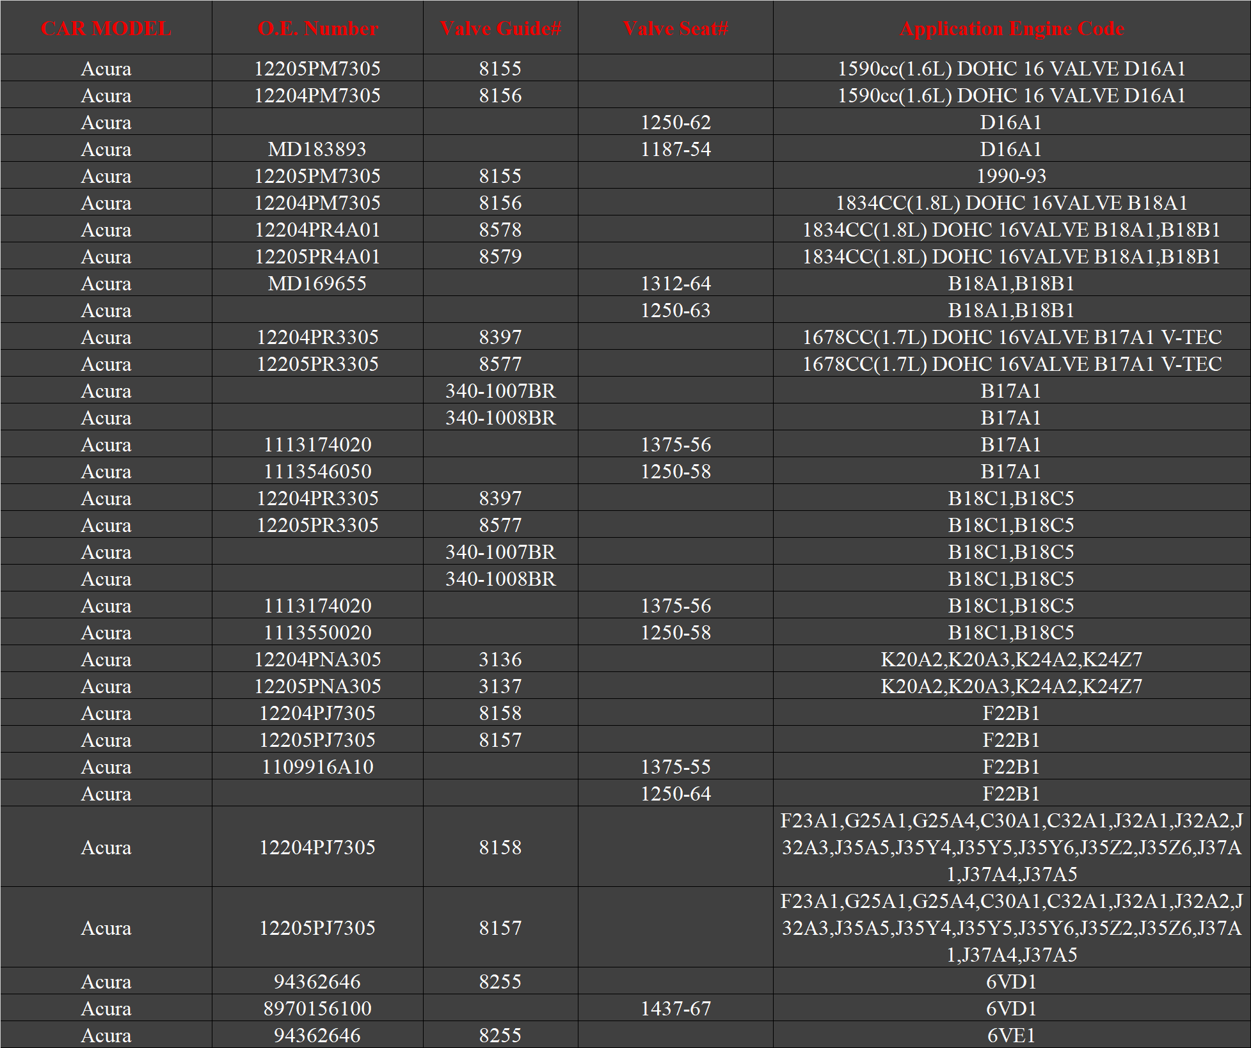This screenshot has width=1251, height=1048.
Task: Click O.E. number MD169655
Action: pos(317,283)
